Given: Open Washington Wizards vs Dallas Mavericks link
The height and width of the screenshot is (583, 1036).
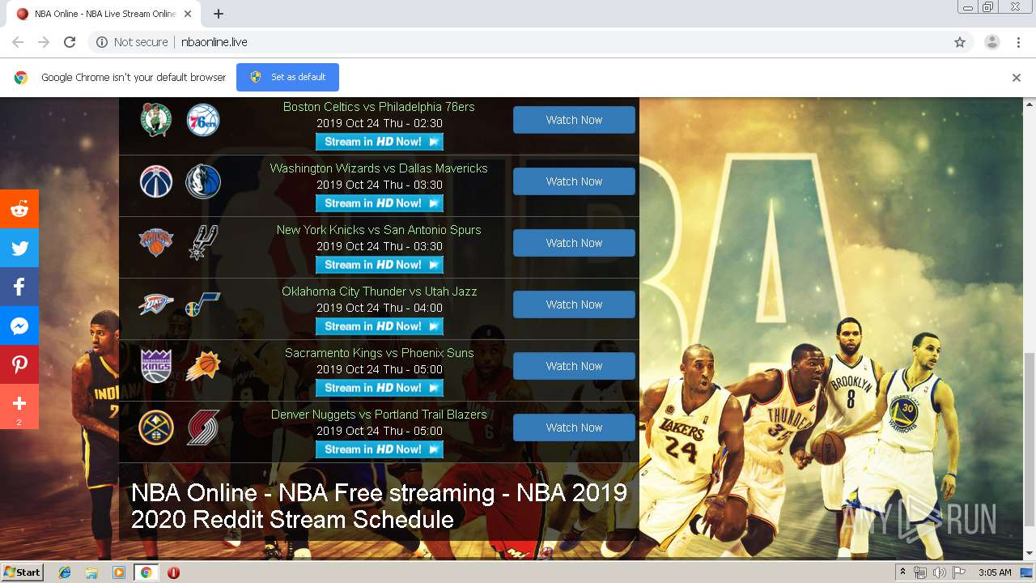Looking at the screenshot, I should 379,168.
